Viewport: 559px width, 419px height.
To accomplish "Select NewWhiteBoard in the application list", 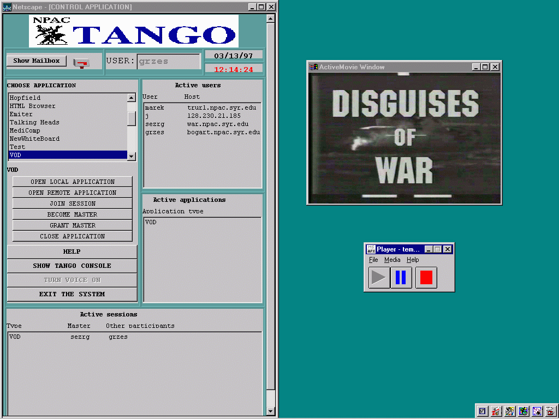I will pyautogui.click(x=68, y=139).
